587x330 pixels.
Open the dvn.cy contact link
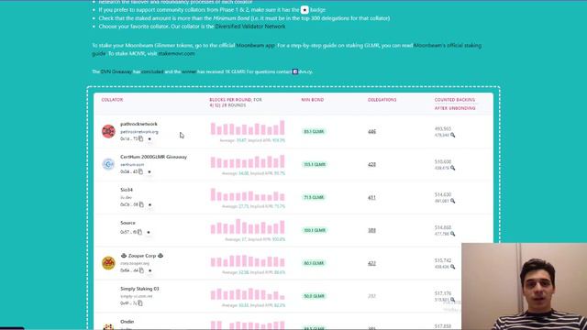[305, 71]
